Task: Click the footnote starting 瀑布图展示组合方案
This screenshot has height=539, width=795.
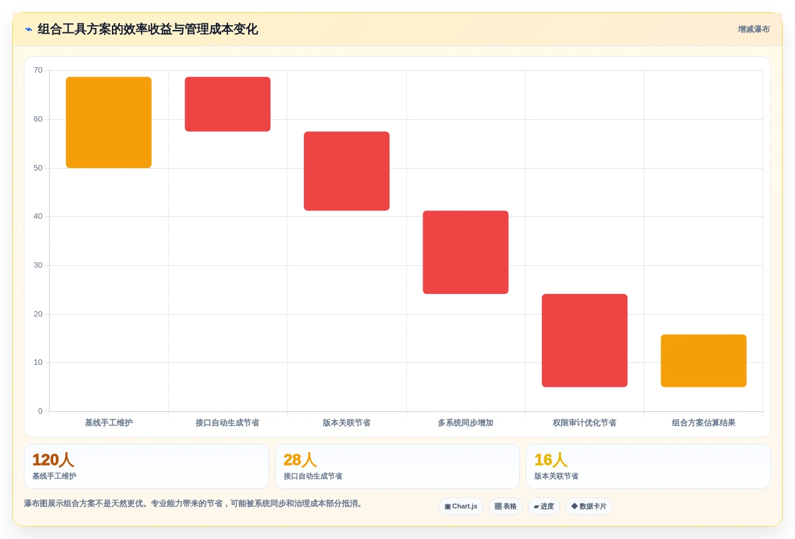Action: click(x=194, y=504)
